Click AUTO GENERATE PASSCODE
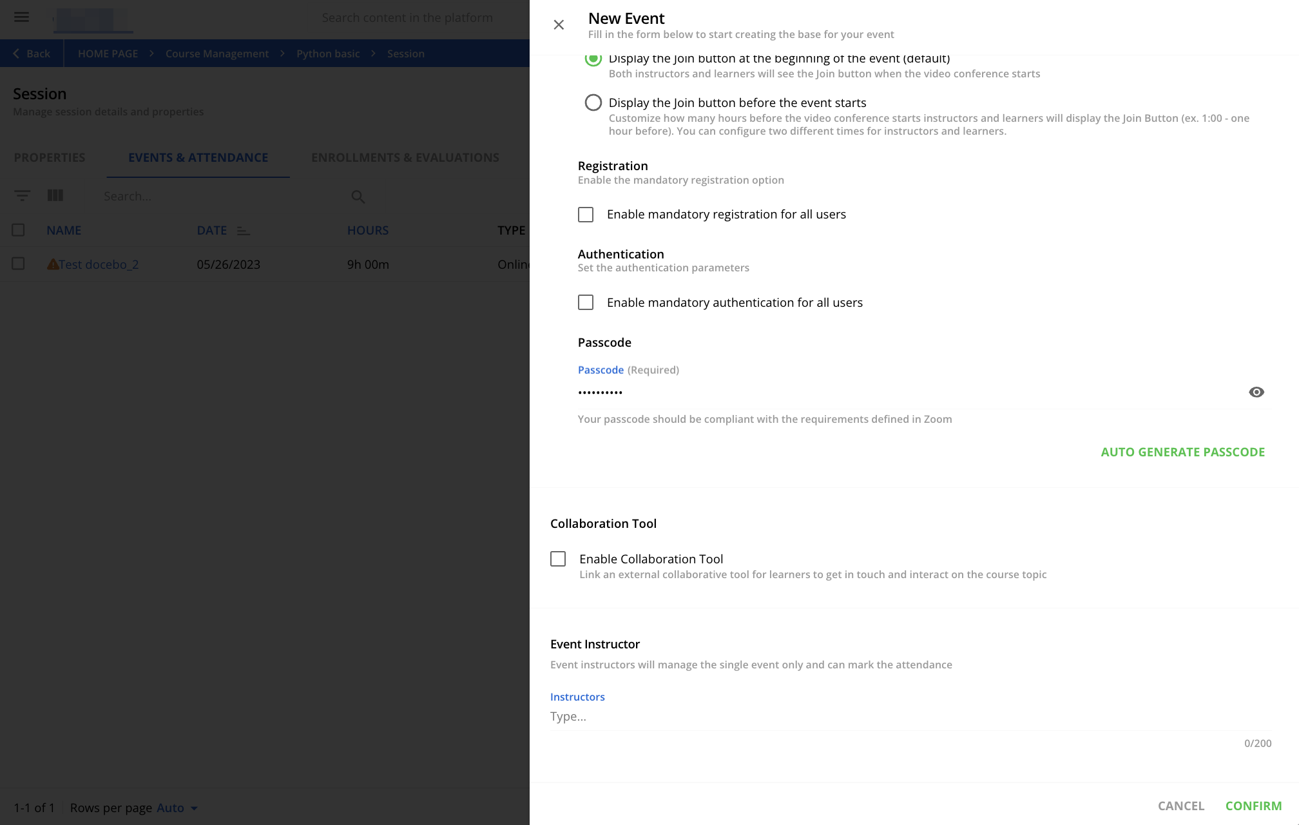The image size is (1299, 825). click(x=1183, y=452)
